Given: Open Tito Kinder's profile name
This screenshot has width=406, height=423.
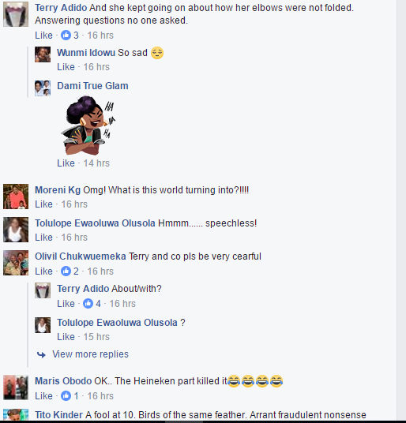Looking at the screenshot, I should pos(58,414).
